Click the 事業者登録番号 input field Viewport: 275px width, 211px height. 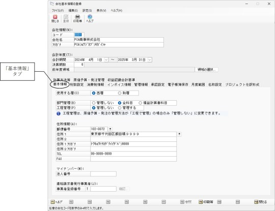pos(103,189)
